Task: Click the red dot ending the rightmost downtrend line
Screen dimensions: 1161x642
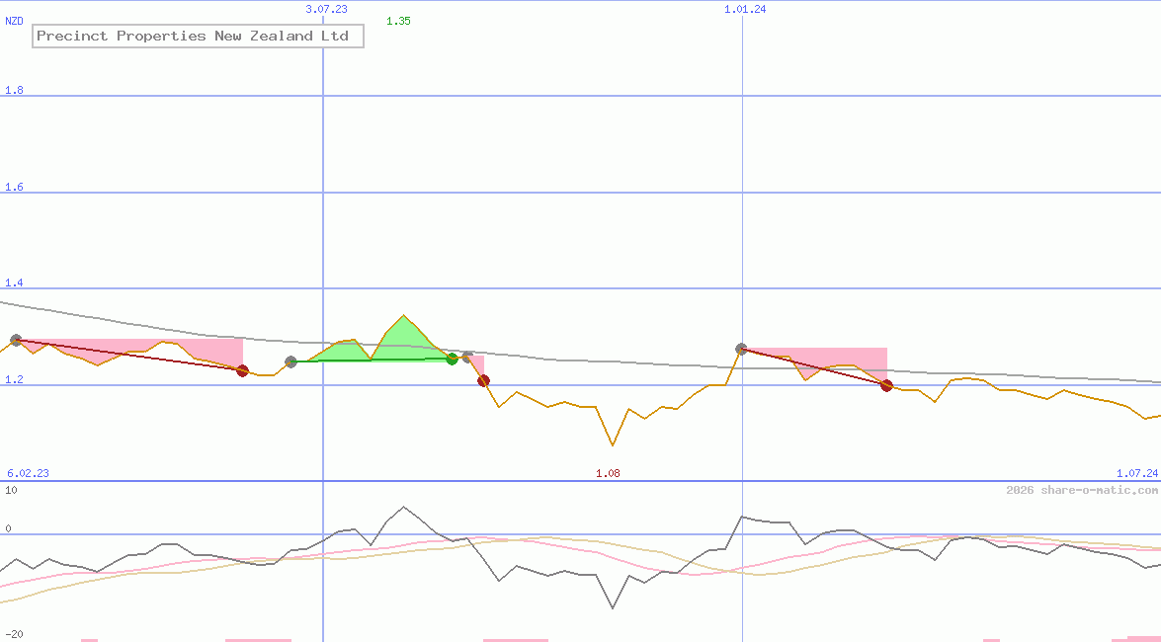Action: pos(886,386)
